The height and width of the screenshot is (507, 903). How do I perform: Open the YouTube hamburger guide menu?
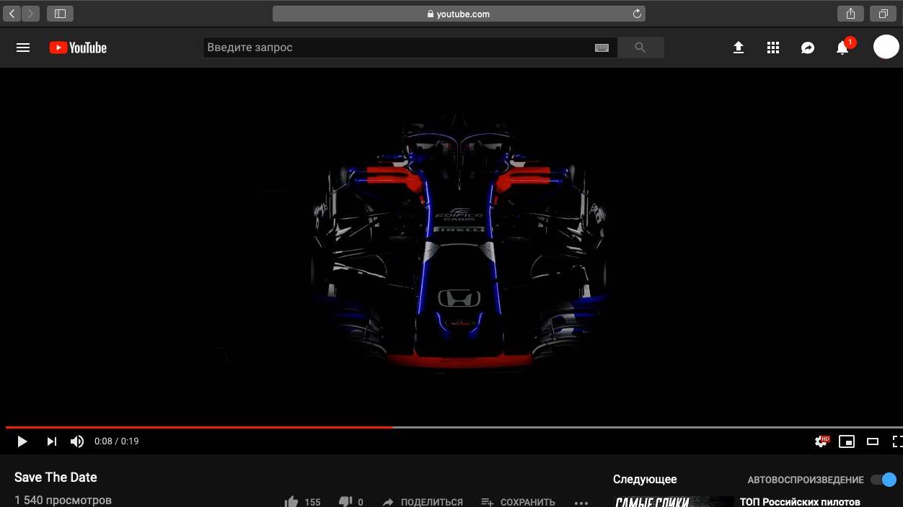tap(23, 48)
